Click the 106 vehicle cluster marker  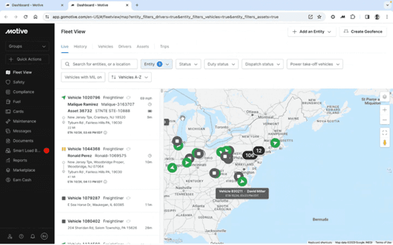249,155
